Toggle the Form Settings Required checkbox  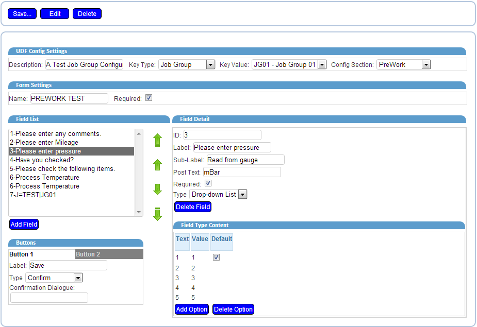pyautogui.click(x=149, y=98)
